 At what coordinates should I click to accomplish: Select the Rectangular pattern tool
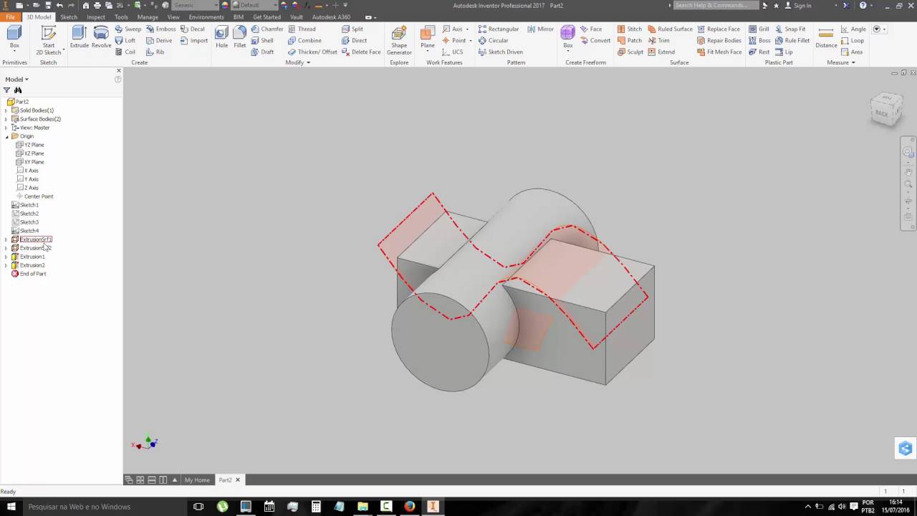tap(499, 29)
